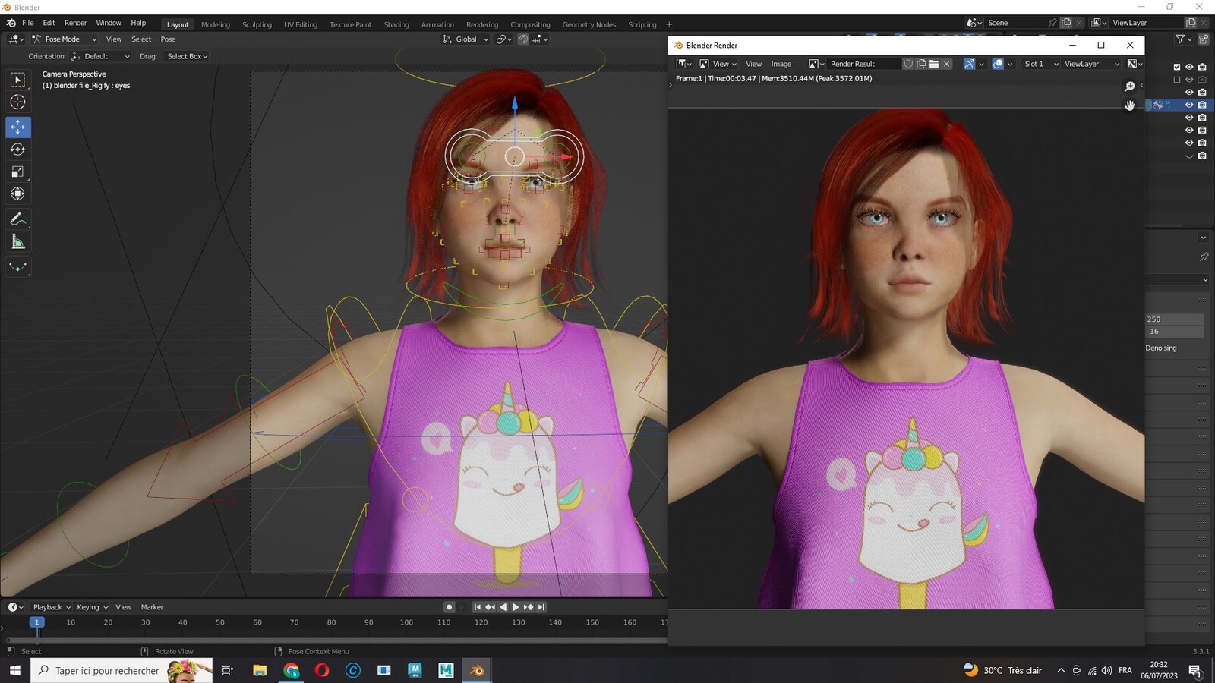Select the Move tool in left toolbar
Screen dimensions: 1215x683
pos(18,127)
